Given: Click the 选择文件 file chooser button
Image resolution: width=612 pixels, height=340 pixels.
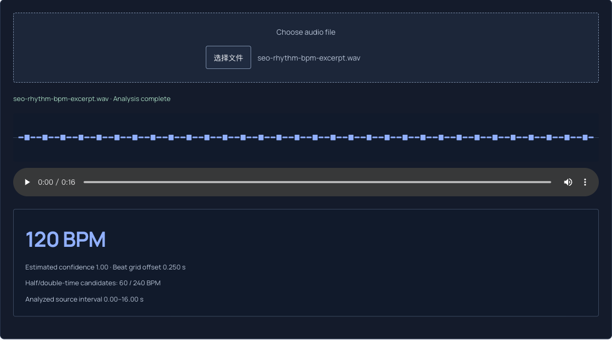Looking at the screenshot, I should 228,58.
